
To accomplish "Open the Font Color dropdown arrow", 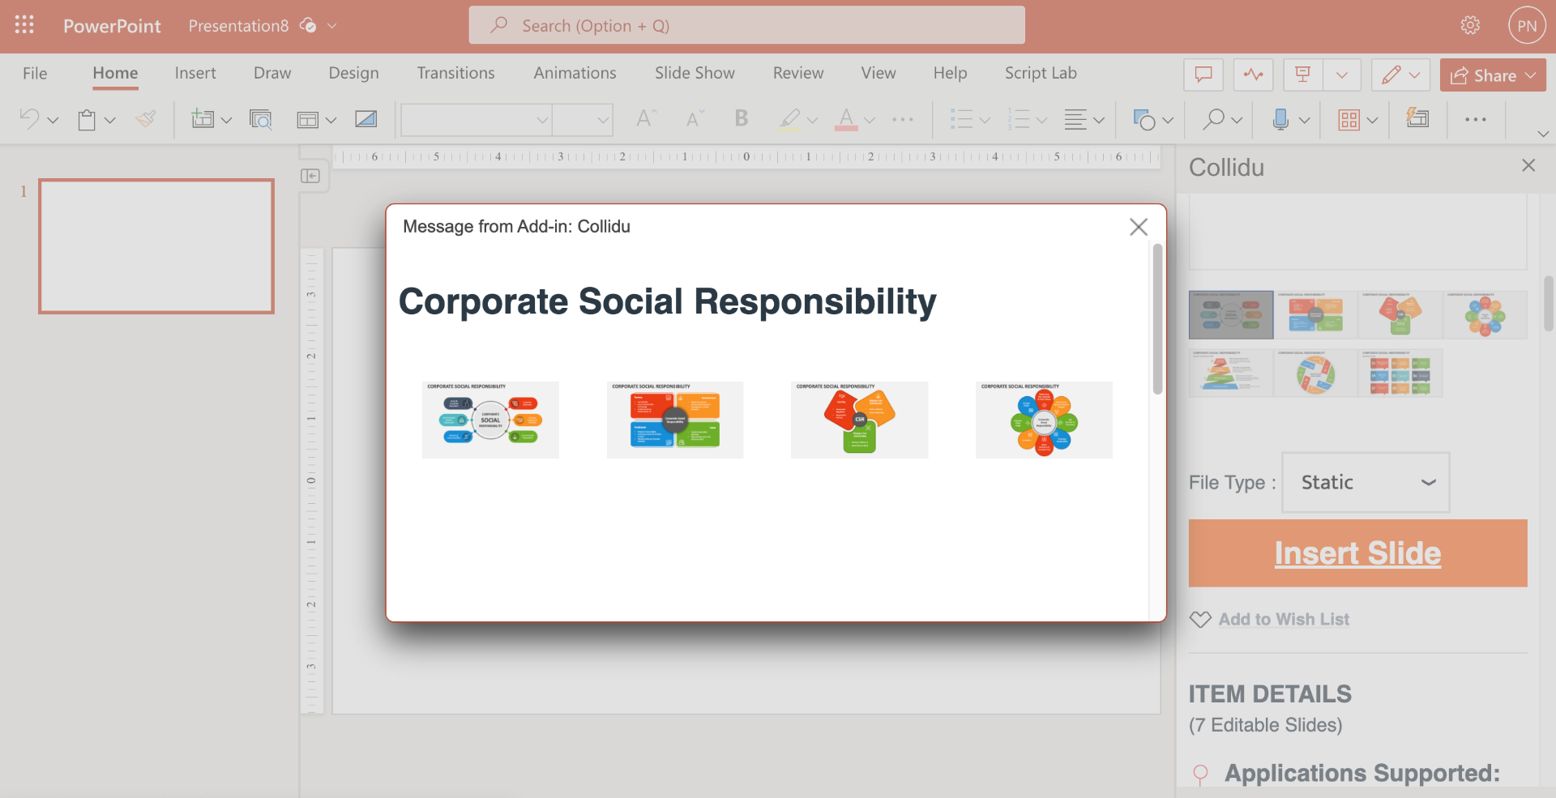I will 870,122.
